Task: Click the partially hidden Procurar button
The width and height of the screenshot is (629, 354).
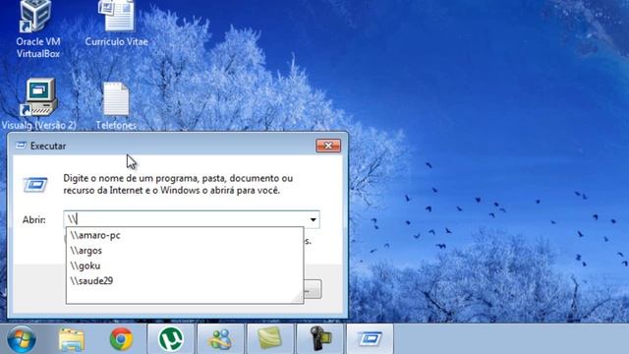Action: [x=313, y=289]
